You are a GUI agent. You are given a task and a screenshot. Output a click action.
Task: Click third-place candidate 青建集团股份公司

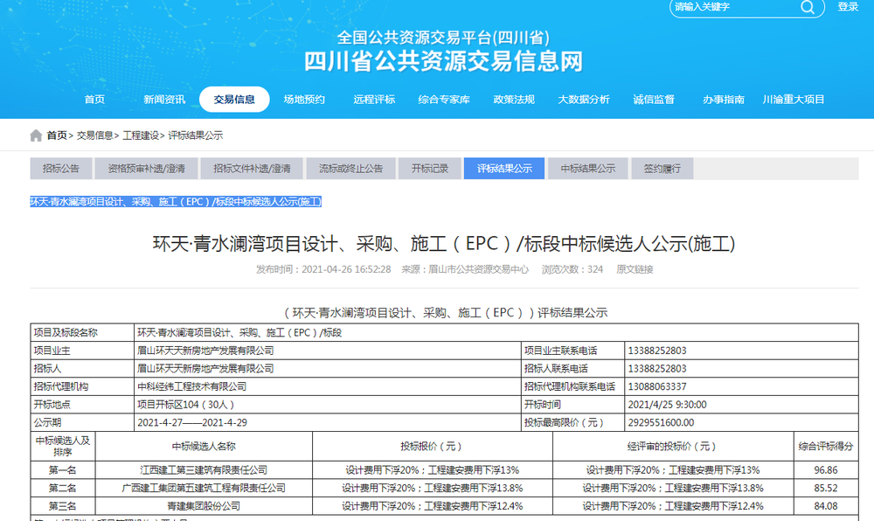[204, 506]
